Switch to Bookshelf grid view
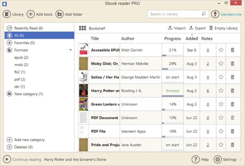Viewport: 245px width, 166px height. click(x=83, y=28)
